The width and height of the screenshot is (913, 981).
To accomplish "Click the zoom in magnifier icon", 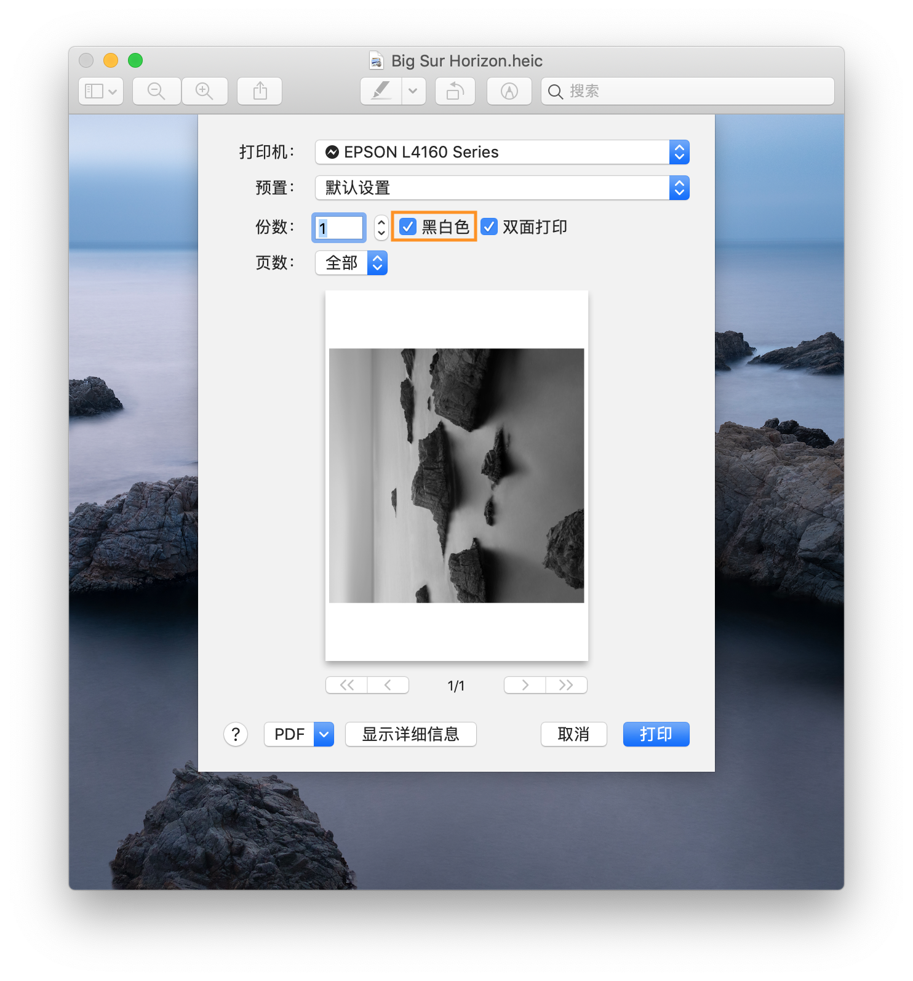I will coord(204,91).
